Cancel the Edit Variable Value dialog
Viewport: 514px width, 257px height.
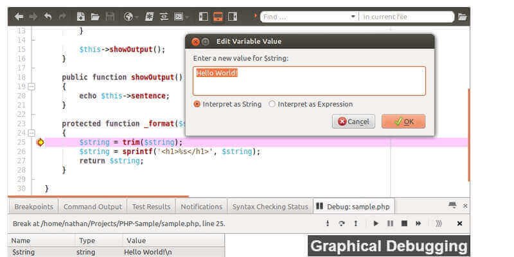[353, 121]
